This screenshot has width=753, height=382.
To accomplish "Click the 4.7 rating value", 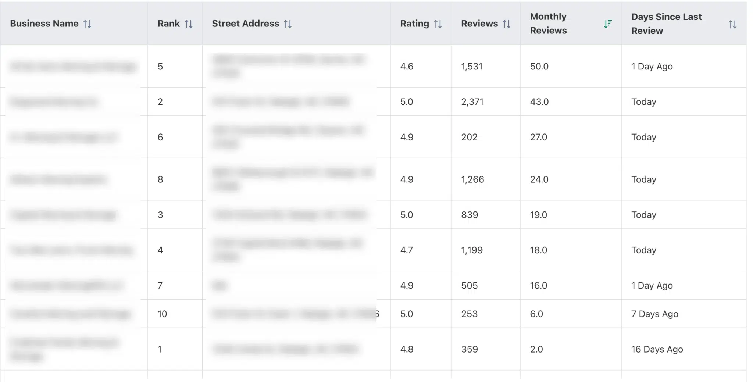I will (407, 250).
